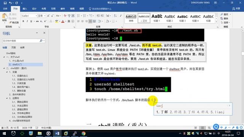Toggle the Enclose Characters circle button
Image resolution: width=244 pixels, height=137 pixels.
point(73,21)
